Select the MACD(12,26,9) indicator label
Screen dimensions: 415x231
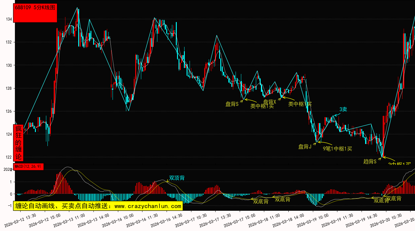point(28,167)
